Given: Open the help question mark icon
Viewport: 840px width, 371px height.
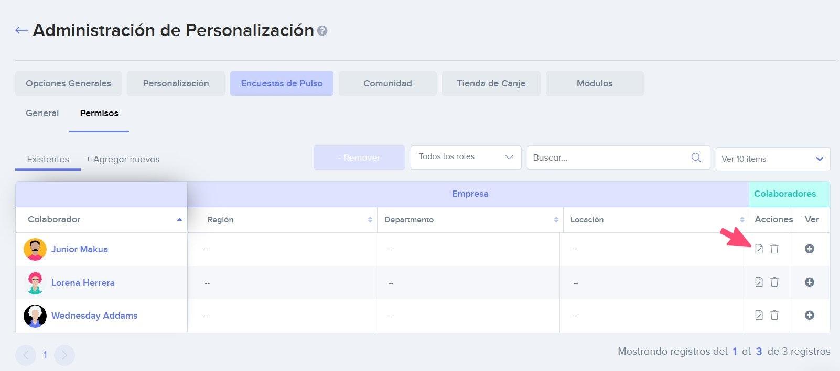Looking at the screenshot, I should tap(322, 31).
